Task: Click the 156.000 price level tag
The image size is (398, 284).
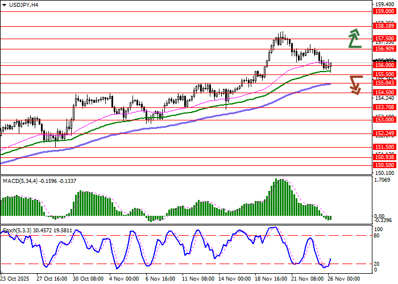Action: (384, 65)
